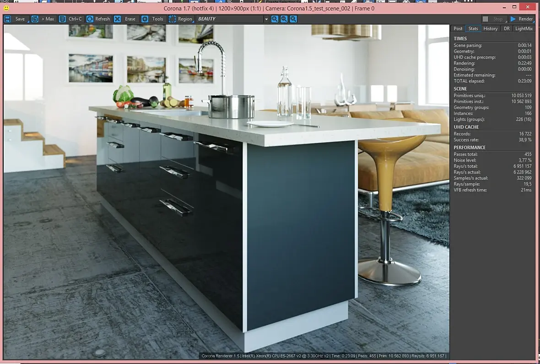This screenshot has width=540, height=364.
Task: Expand the Save button dropdown corner
Action: [x=28, y=22]
